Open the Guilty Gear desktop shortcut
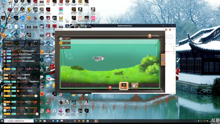The height and width of the screenshot is (124, 220). pos(54,3)
